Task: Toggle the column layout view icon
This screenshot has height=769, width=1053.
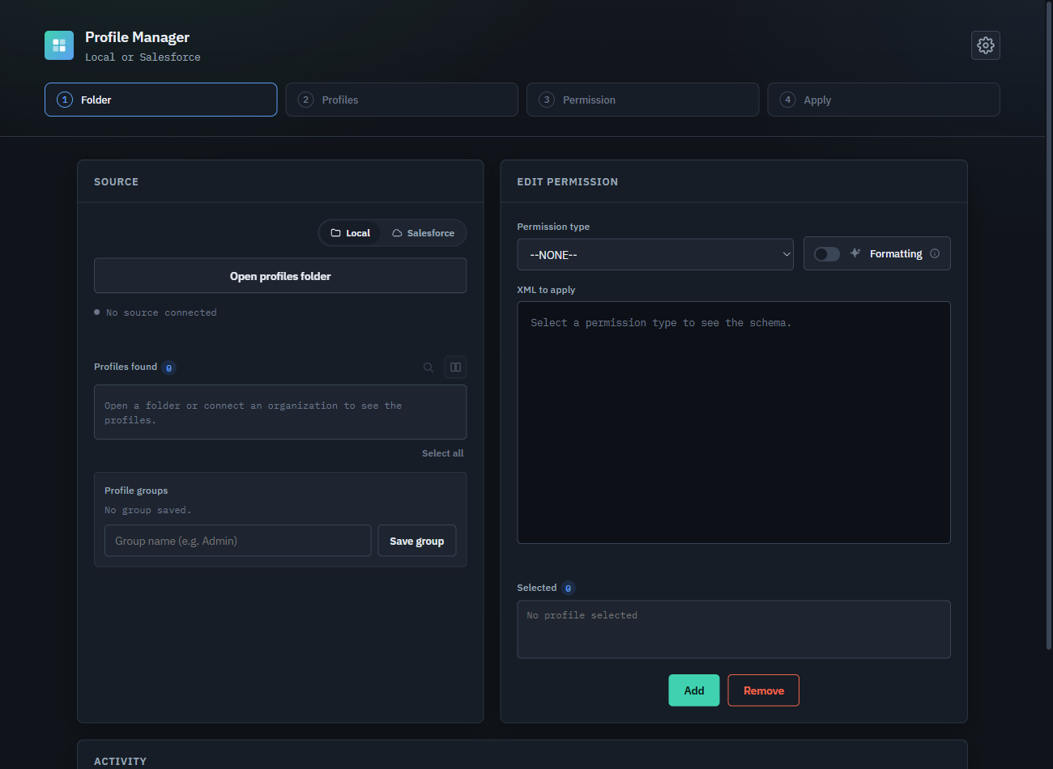Action: tap(455, 368)
